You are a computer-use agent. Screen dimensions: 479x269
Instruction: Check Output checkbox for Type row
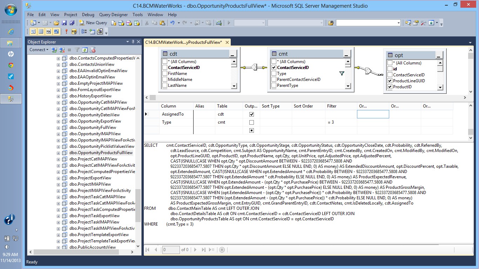tap(251, 122)
